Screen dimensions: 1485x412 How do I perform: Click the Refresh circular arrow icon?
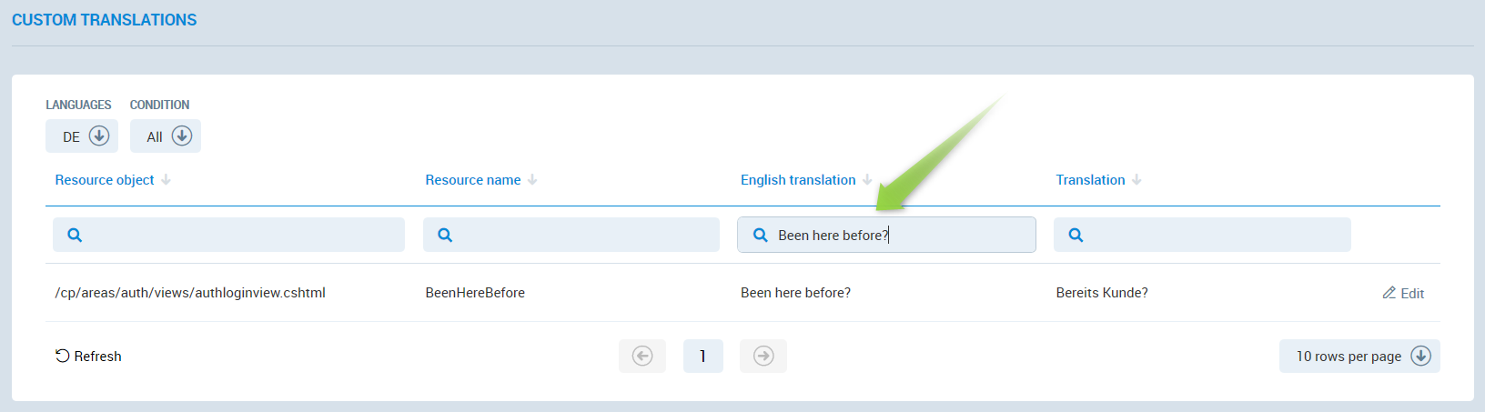click(62, 356)
